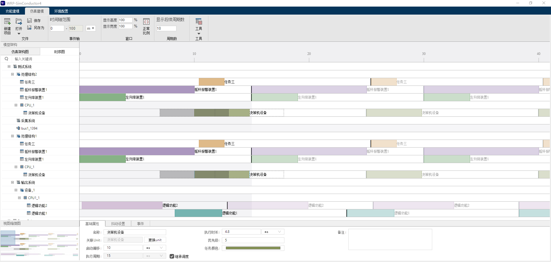Open the 工具 tools icon
Screen dimensions: 551x262
[199, 22]
